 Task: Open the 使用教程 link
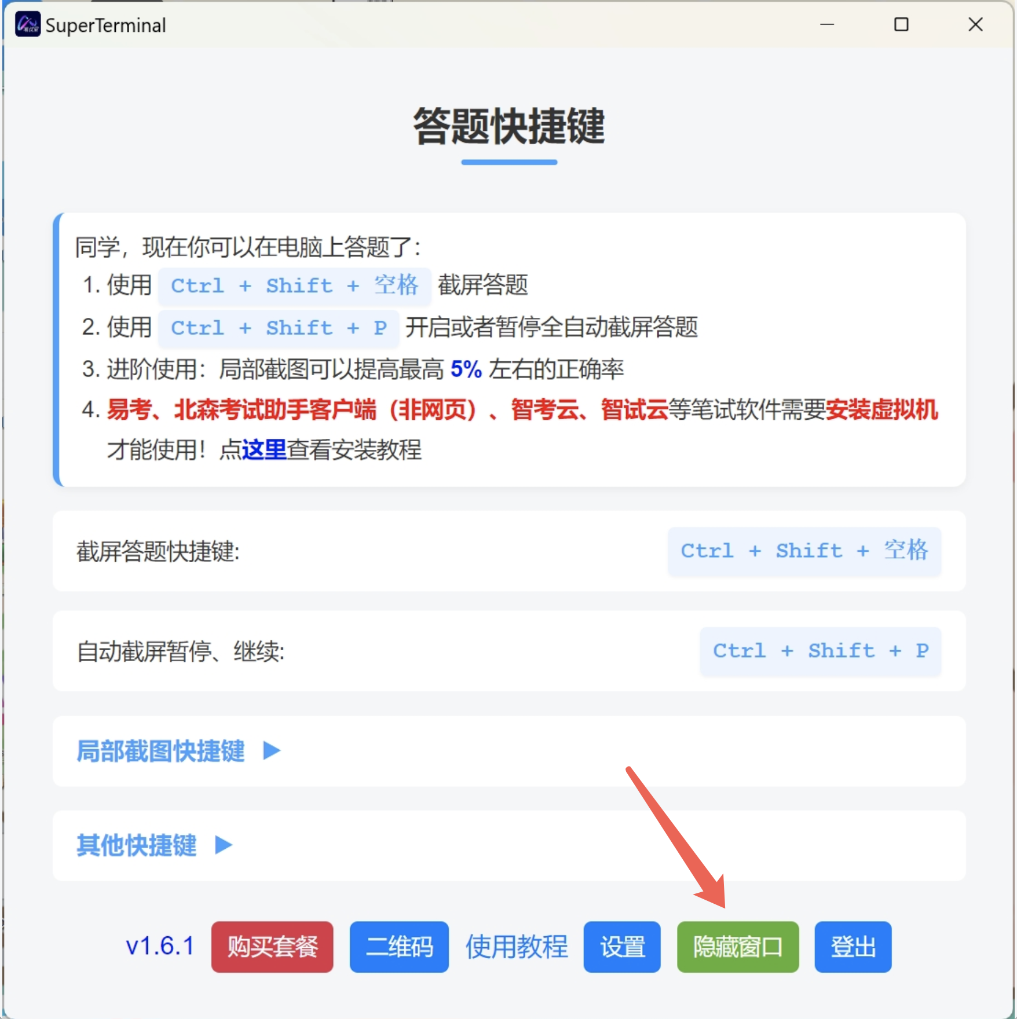coord(517,947)
